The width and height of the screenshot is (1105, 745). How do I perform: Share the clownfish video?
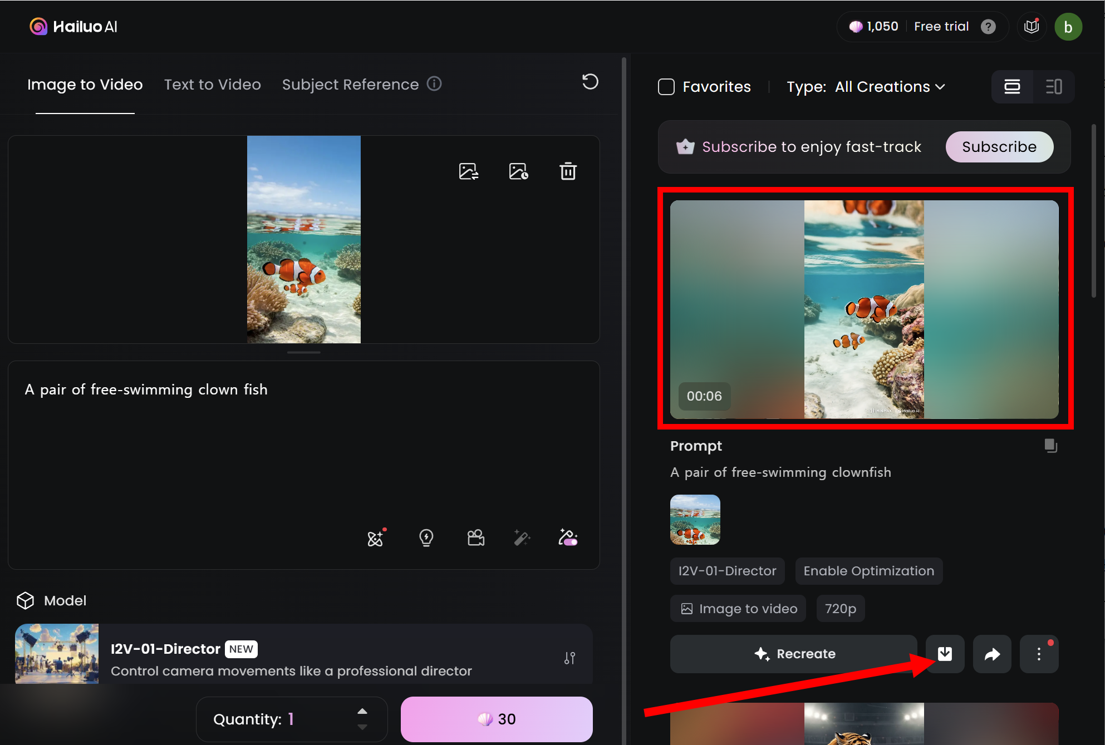click(x=992, y=654)
